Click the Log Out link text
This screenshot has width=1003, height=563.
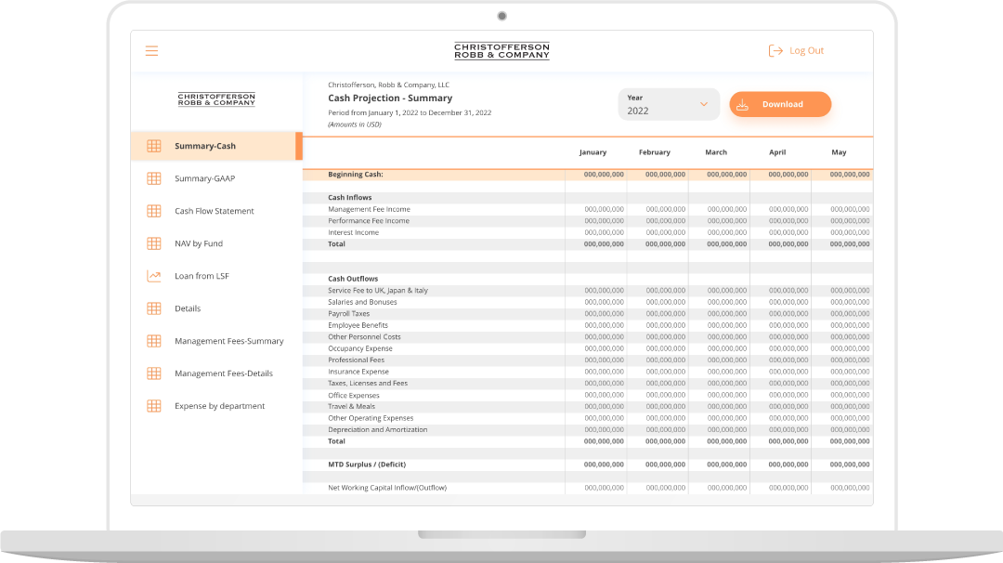tap(806, 51)
